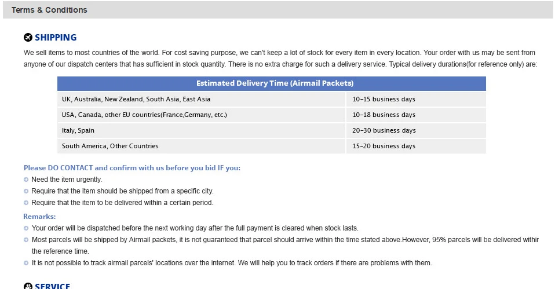Click 'Please DO CONTACT and confirm with us' text

point(132,168)
